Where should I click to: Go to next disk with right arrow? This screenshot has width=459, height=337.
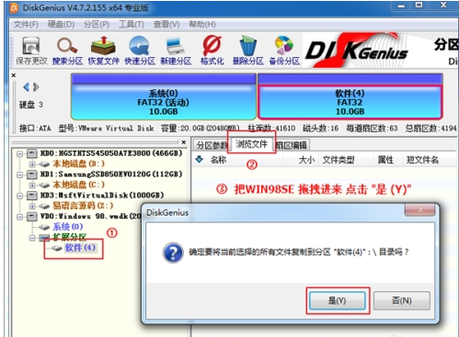pos(36,87)
